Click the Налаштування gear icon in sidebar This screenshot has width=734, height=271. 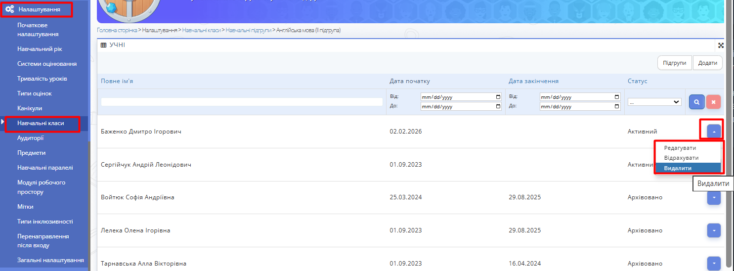pyautogui.click(x=9, y=9)
